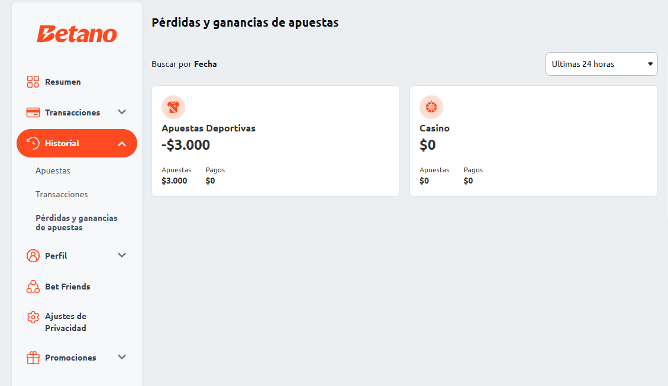
Task: Select Pérdidas y ganancias de apuestas item
Action: pyautogui.click(x=77, y=223)
